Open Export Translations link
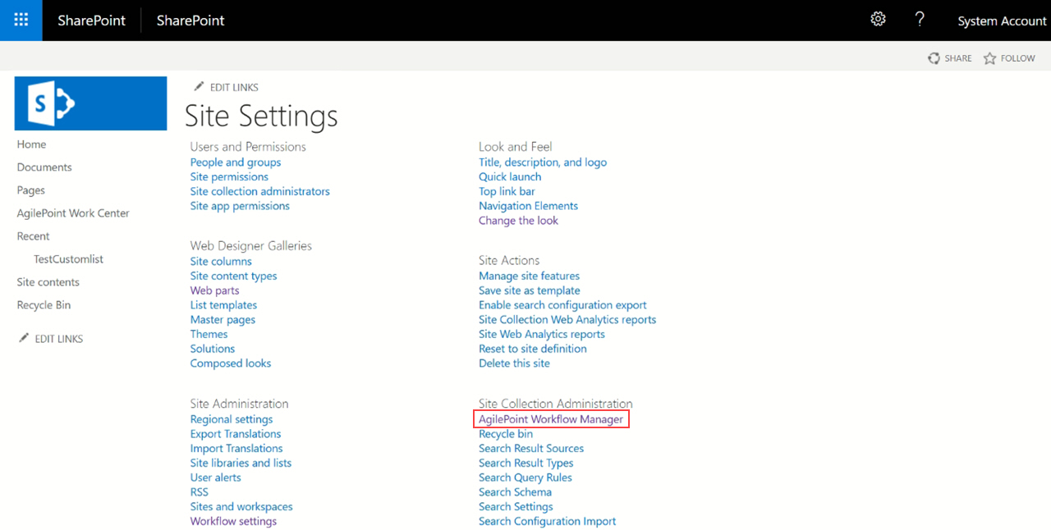 [236, 434]
